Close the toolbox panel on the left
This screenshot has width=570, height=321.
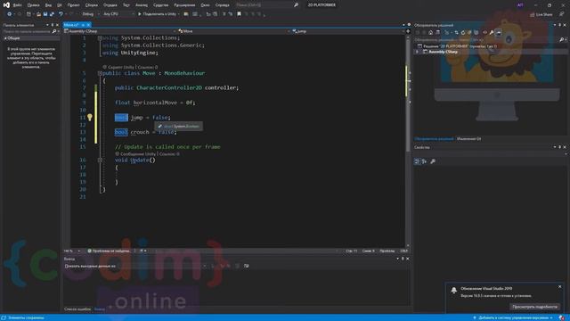pyautogui.click(x=57, y=25)
